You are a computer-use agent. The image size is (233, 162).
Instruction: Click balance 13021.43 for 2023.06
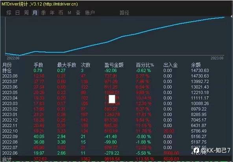tap(200, 87)
